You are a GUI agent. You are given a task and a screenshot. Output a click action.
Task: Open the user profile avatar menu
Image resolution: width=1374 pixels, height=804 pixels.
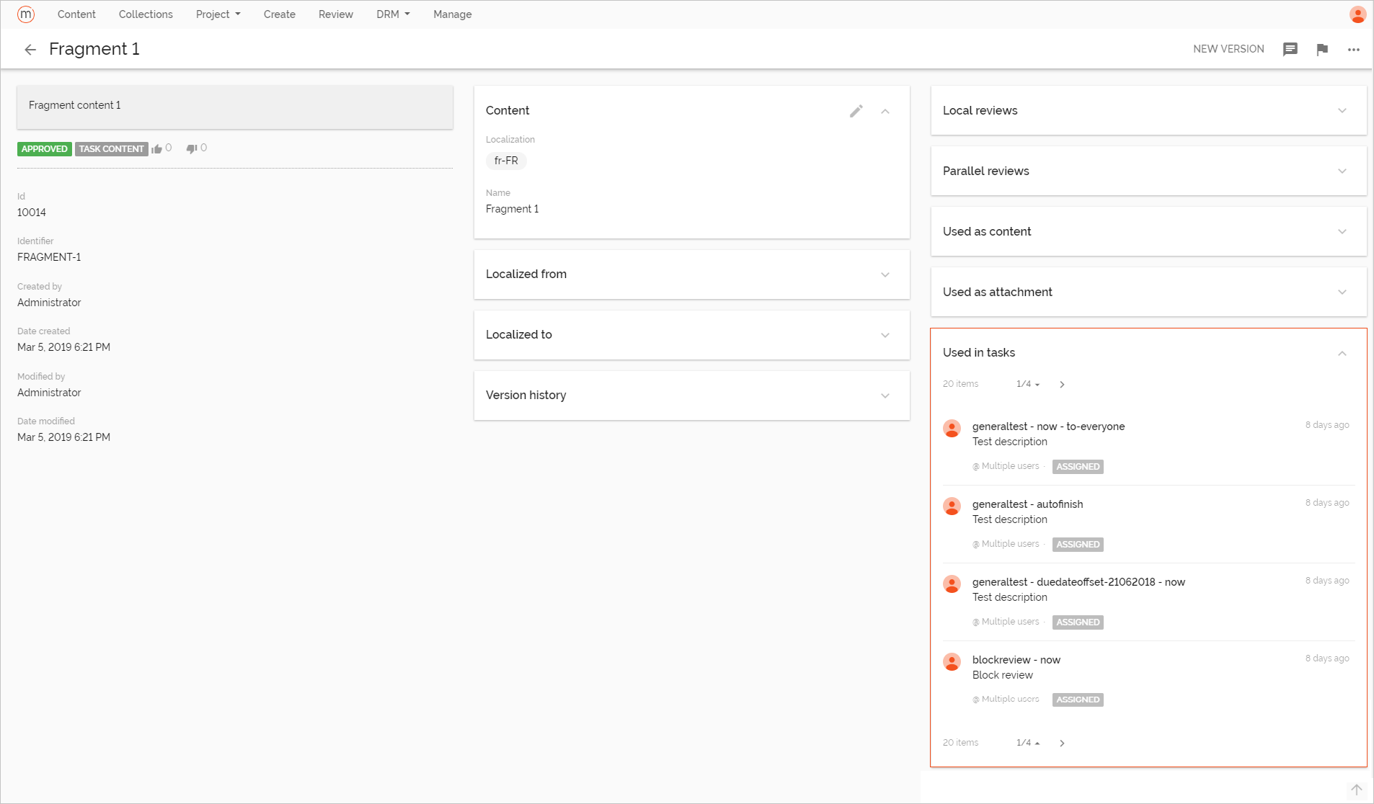(1357, 14)
